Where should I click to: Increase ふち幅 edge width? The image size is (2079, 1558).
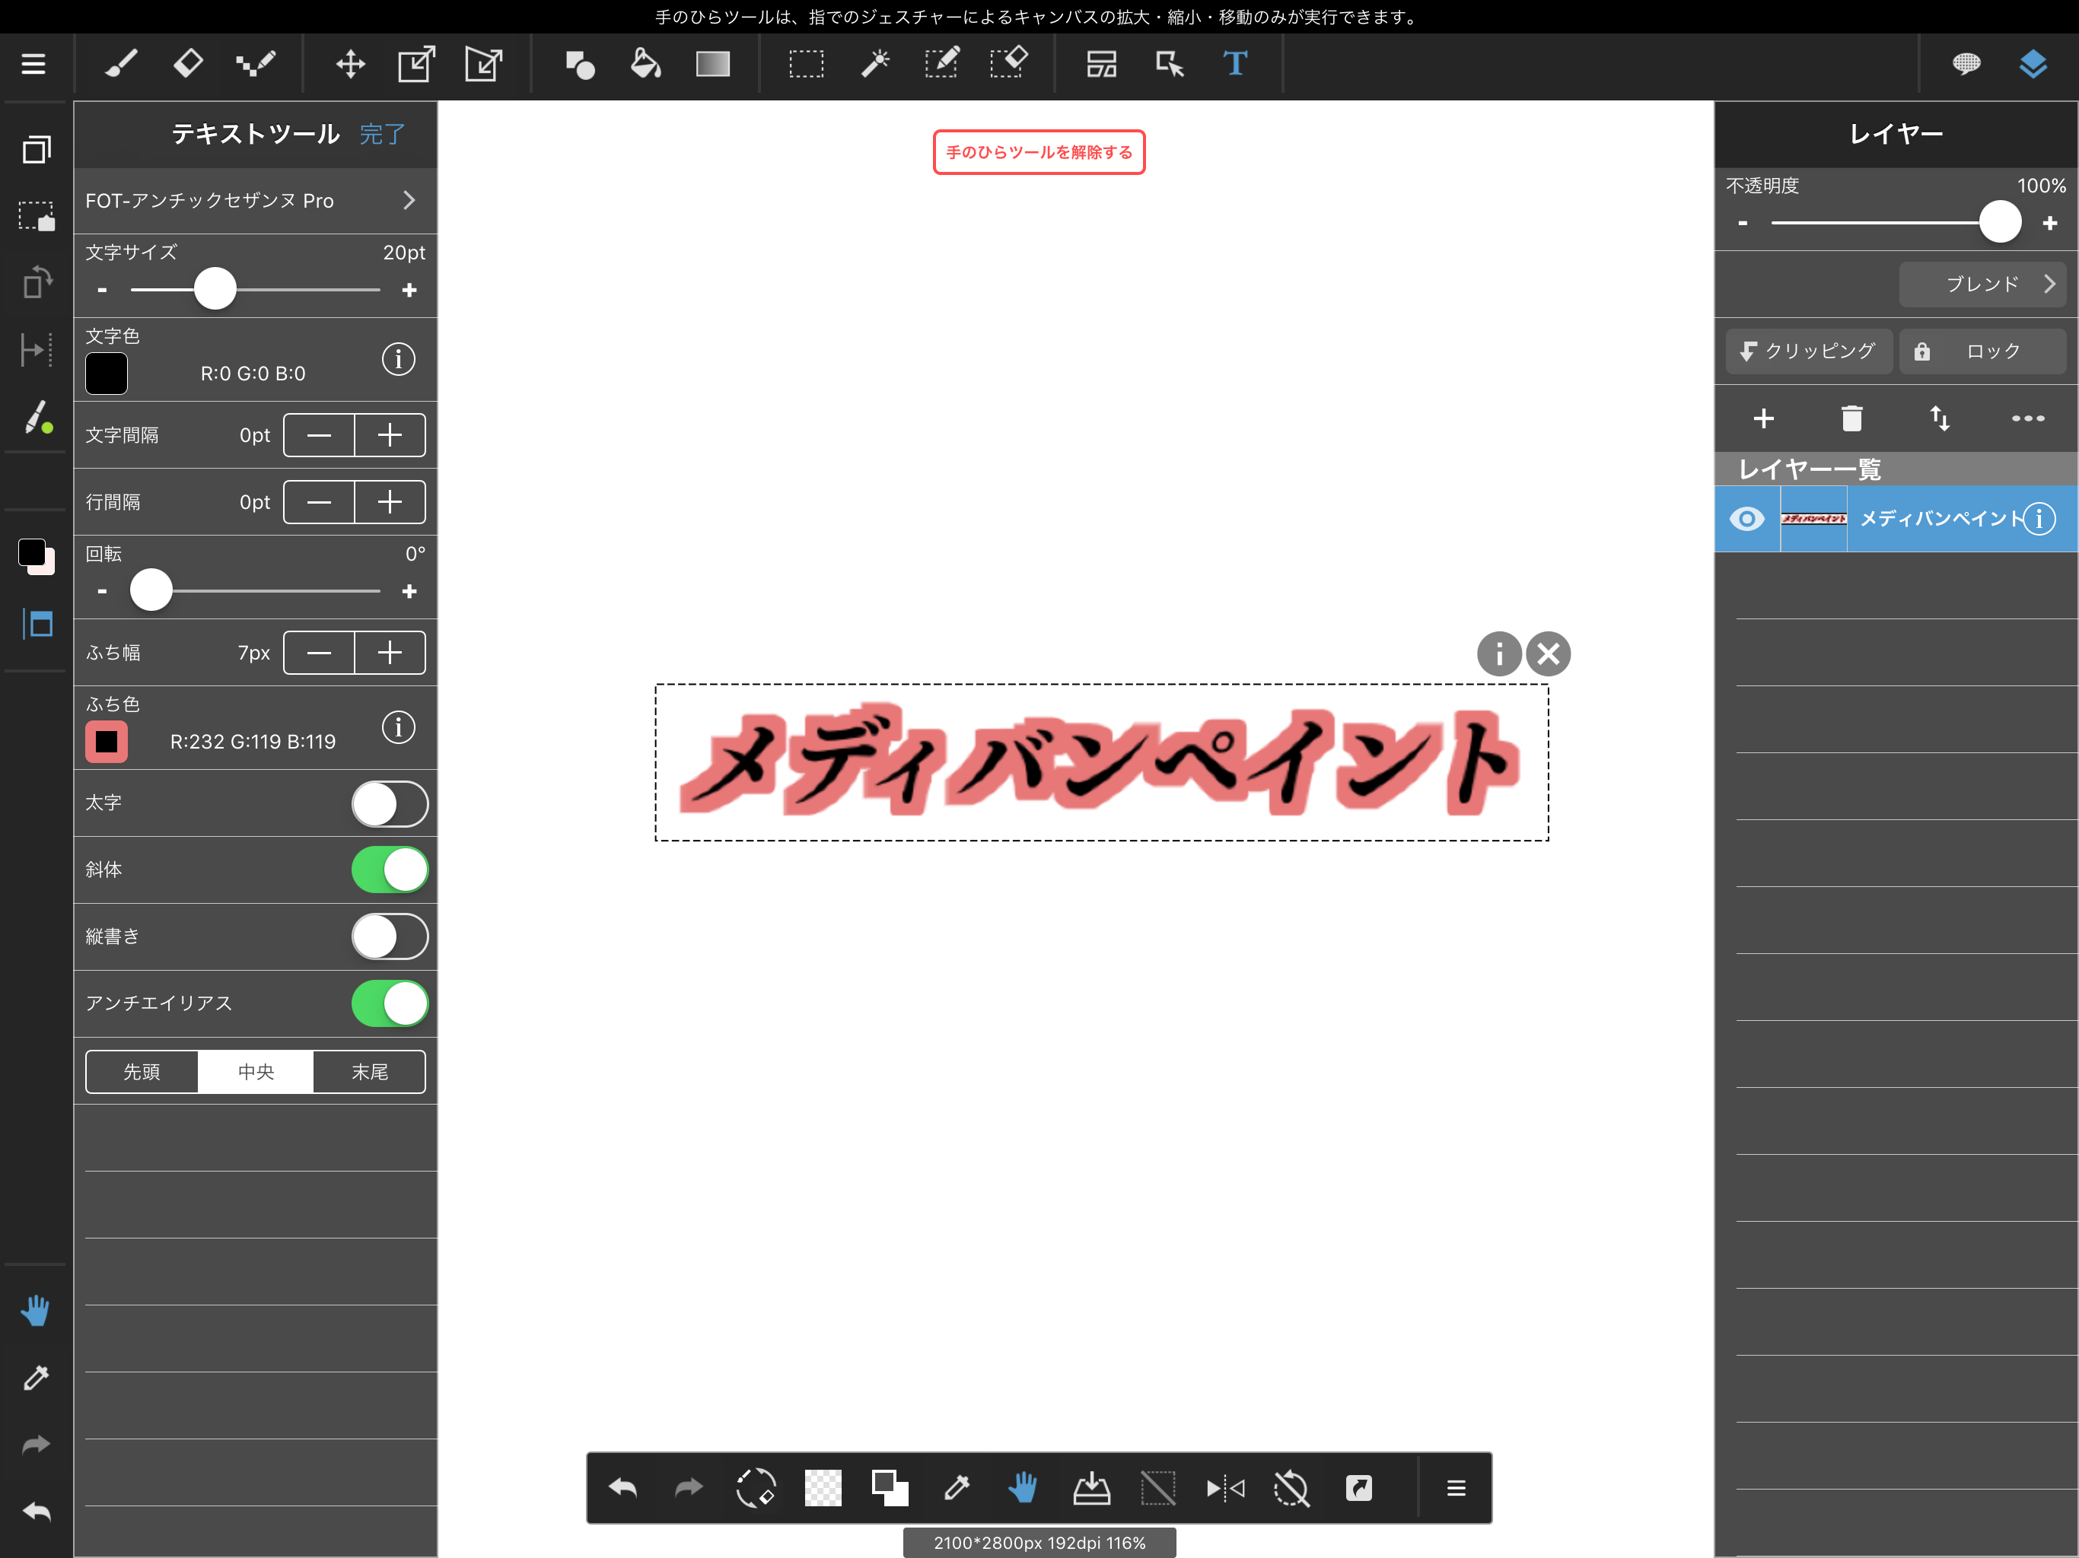click(390, 652)
